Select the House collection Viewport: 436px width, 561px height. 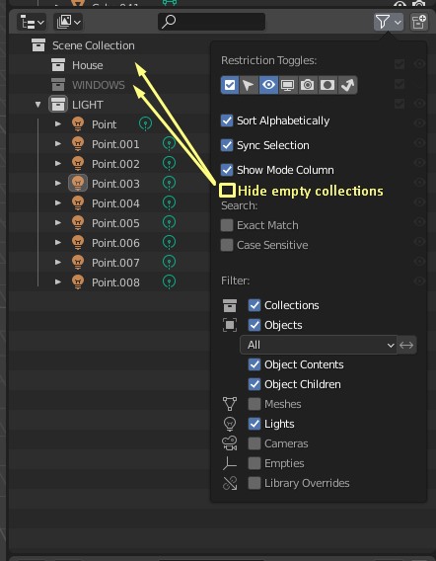point(88,65)
